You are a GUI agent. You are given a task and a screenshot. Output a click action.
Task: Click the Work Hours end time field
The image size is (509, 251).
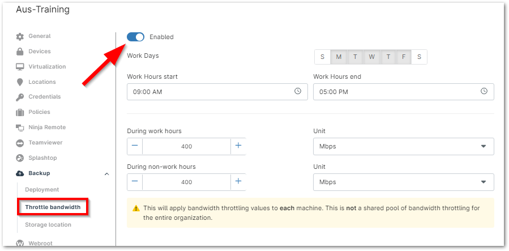point(396,91)
